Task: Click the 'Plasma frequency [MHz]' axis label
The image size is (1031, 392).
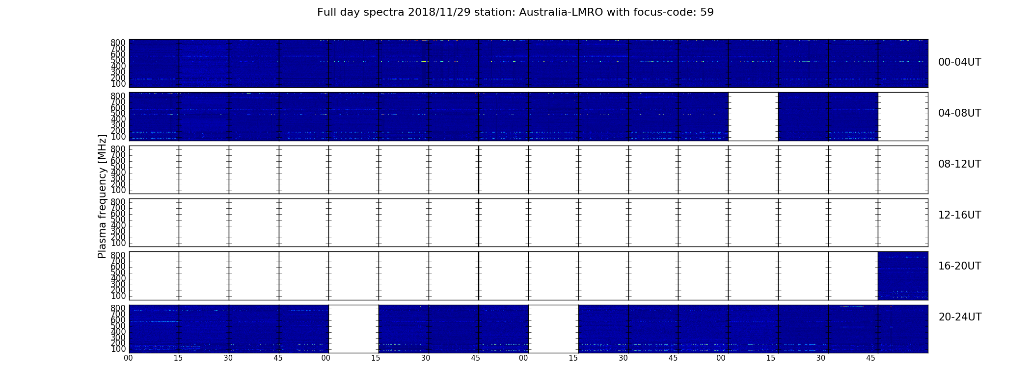Action: point(102,196)
